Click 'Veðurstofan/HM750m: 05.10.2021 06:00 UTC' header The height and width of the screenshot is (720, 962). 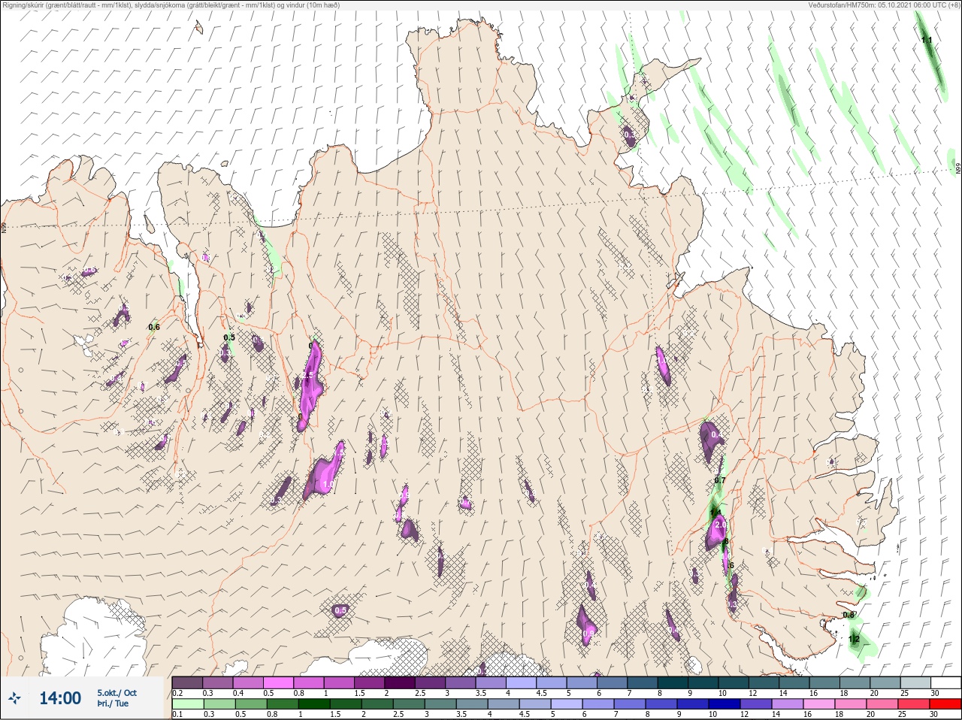click(885, 5)
